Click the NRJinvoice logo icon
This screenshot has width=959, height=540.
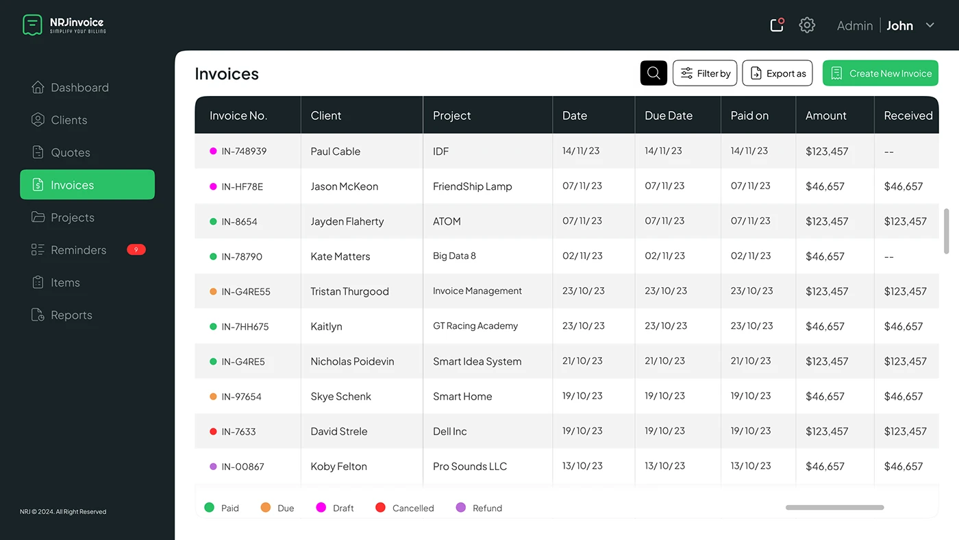point(32,25)
